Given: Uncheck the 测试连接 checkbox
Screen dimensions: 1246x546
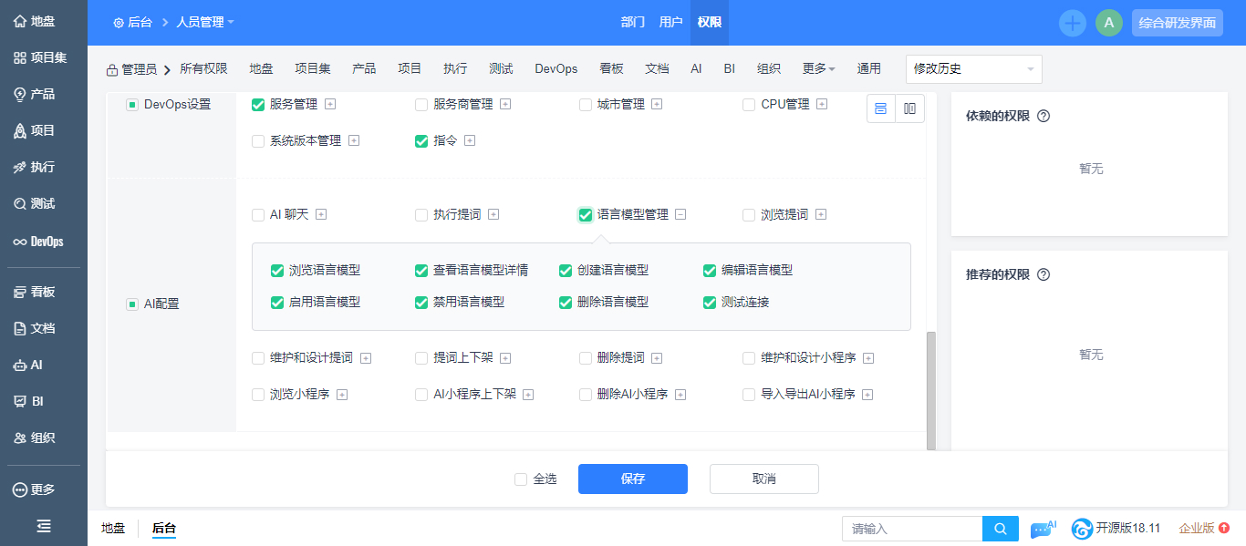Looking at the screenshot, I should [x=710, y=302].
